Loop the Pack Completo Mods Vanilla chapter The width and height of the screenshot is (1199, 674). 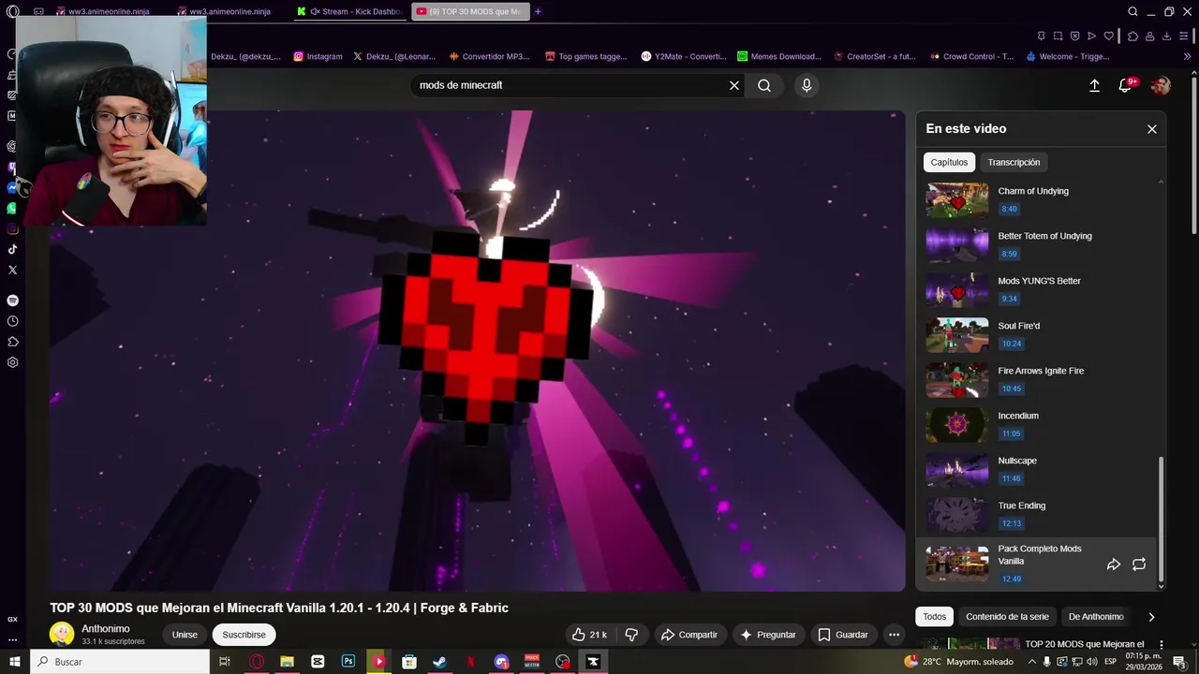coord(1139,564)
